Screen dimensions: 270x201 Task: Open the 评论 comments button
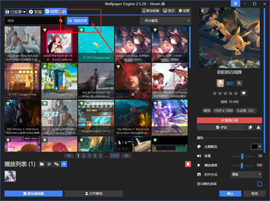[221, 127]
